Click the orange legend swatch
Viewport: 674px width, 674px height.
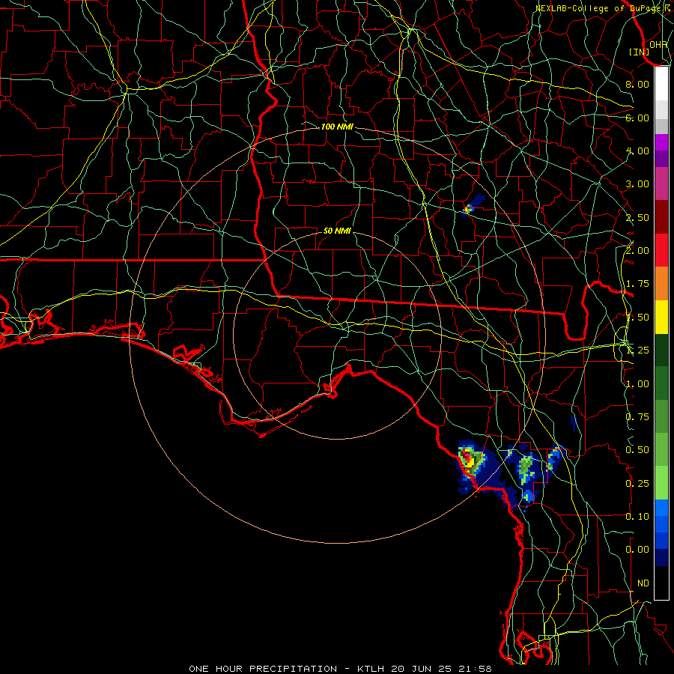[x=661, y=284]
